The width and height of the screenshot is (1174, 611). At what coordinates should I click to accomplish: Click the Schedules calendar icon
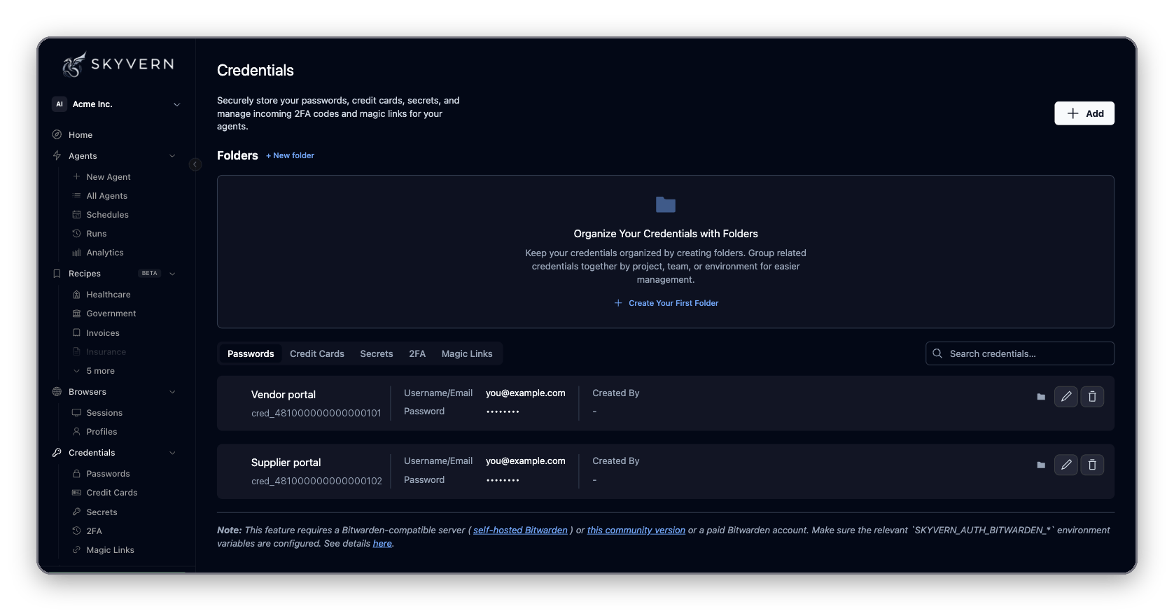pyautogui.click(x=77, y=215)
